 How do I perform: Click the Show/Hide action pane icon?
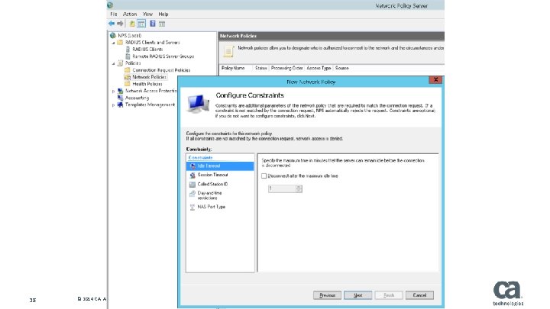[x=162, y=24]
